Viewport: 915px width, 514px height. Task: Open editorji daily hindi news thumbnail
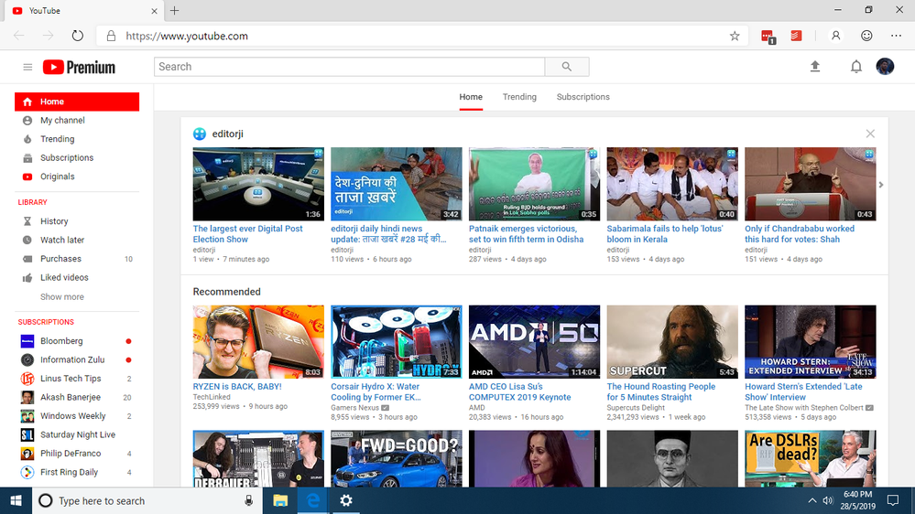click(397, 184)
